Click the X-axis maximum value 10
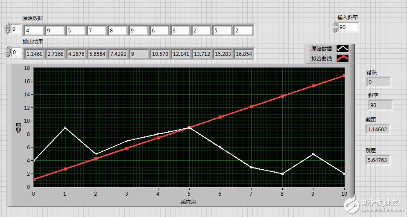 coord(344,194)
